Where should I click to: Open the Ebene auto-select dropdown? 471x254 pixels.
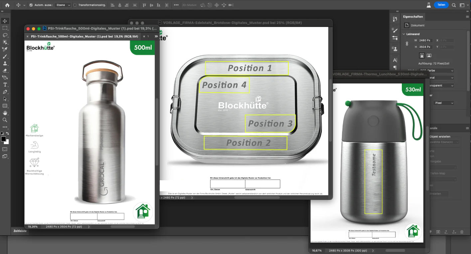pos(63,5)
